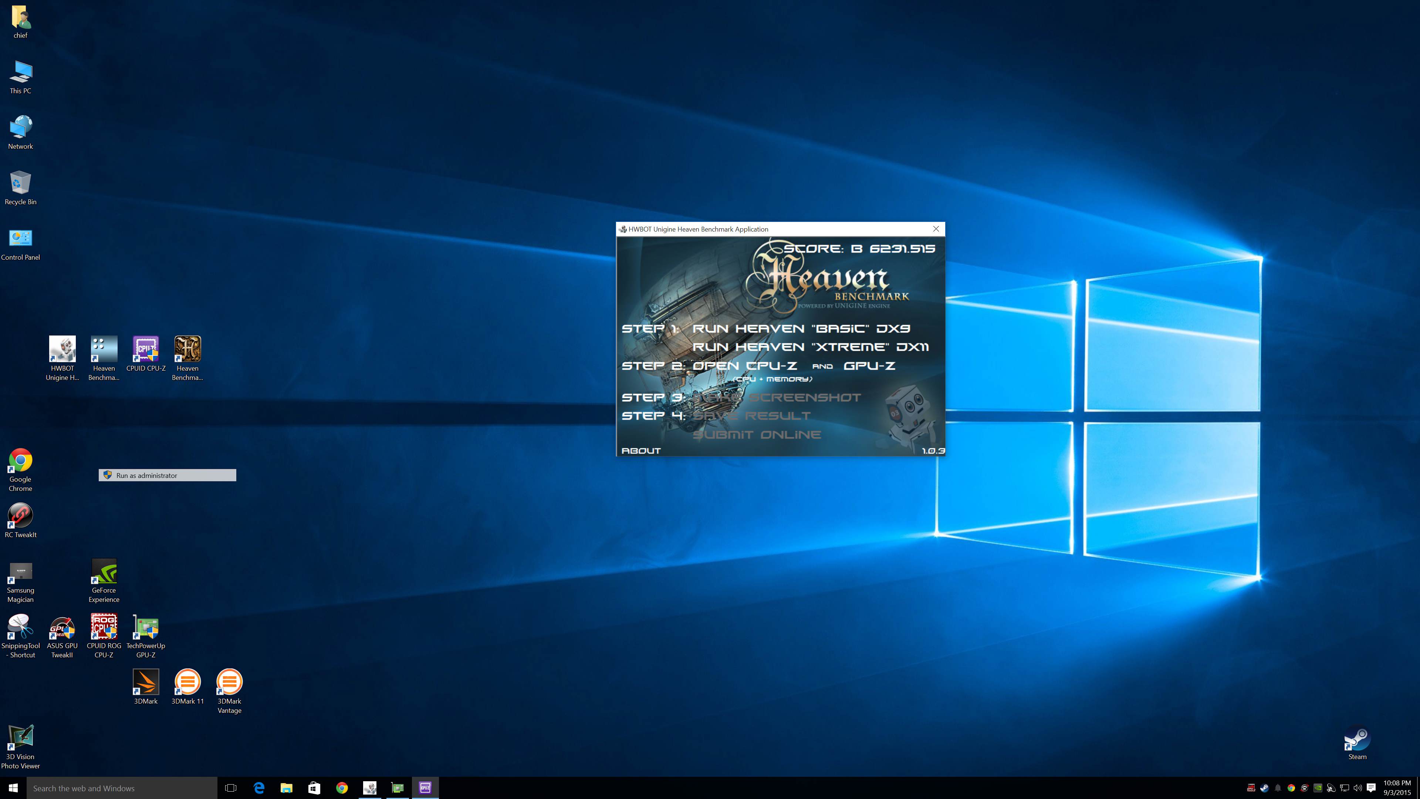Open Windows Store from the taskbar
This screenshot has width=1420, height=799.
[314, 788]
